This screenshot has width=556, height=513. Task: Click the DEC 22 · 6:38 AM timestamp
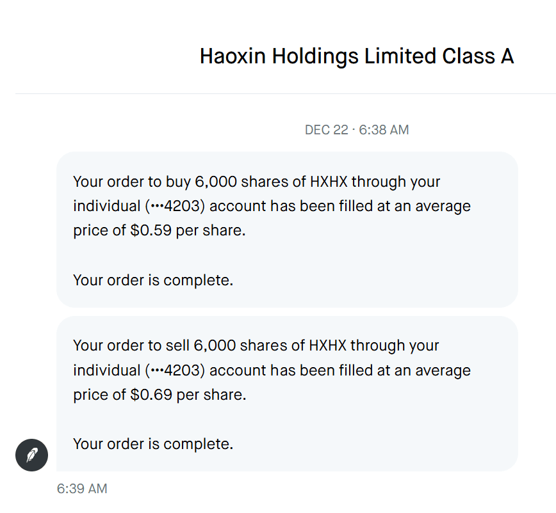pyautogui.click(x=356, y=130)
